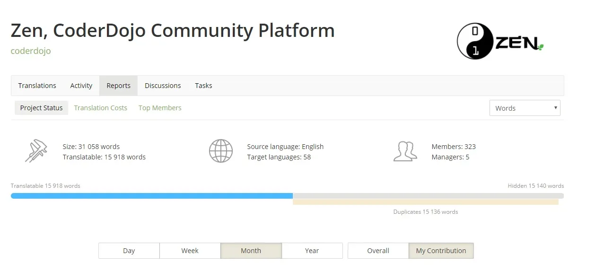Switch to the Activity tab

81,86
